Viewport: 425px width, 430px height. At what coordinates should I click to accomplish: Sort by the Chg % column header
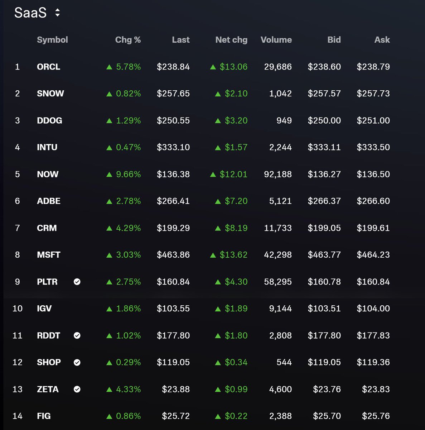coord(128,40)
